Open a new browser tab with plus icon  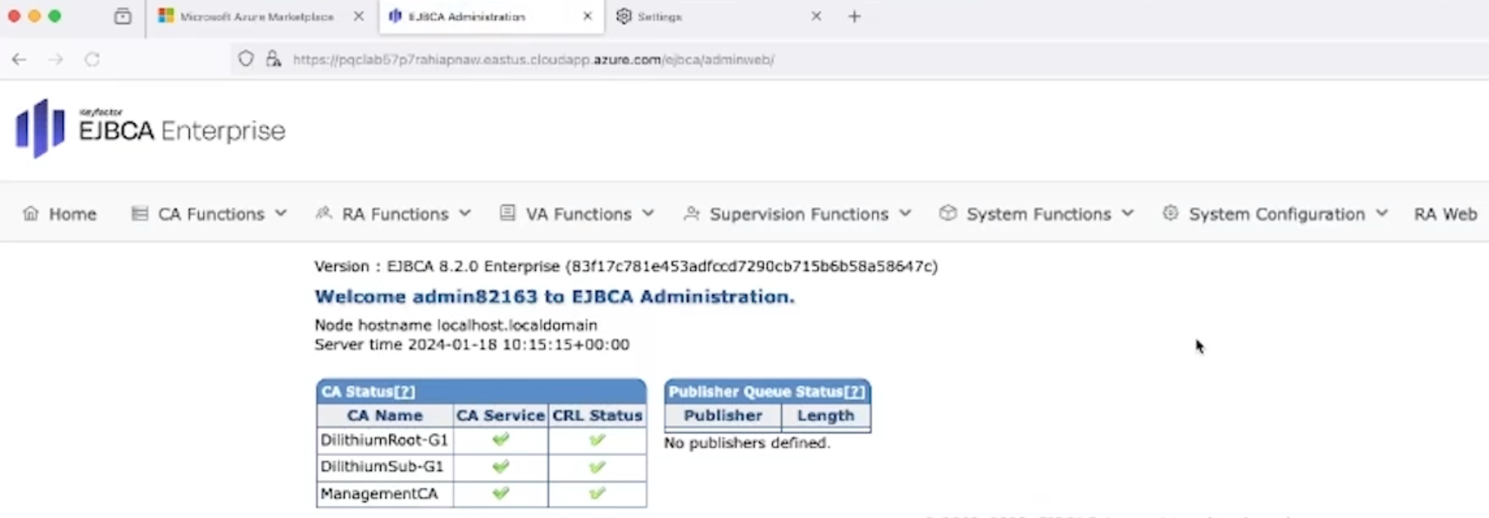tap(855, 16)
